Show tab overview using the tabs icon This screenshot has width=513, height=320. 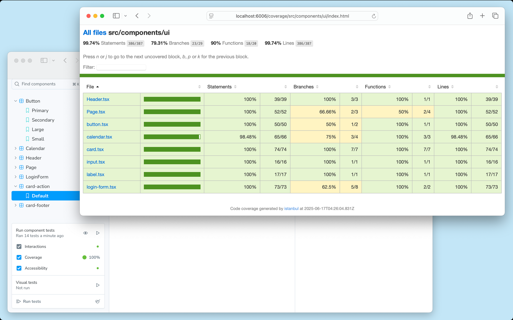pos(495,16)
